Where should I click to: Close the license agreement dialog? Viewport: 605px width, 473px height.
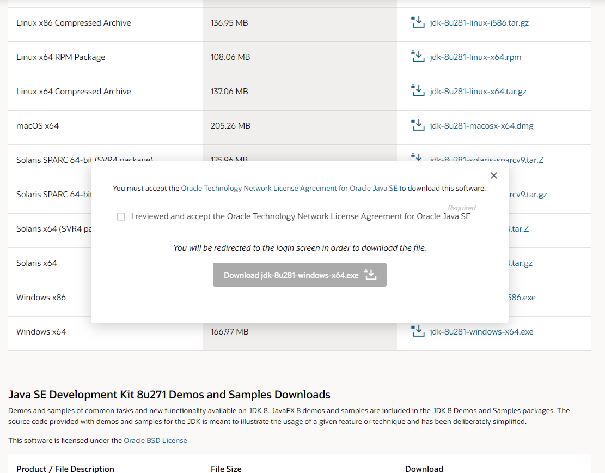click(493, 175)
